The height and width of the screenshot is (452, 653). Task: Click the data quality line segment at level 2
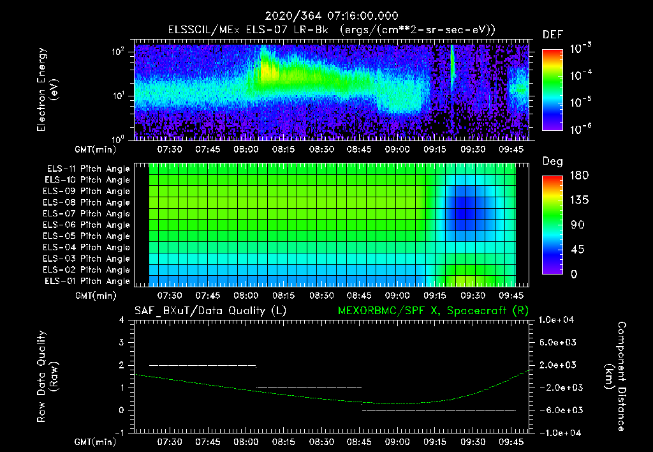pos(202,366)
